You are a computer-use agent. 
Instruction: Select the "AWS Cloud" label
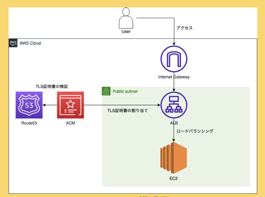pos(30,43)
